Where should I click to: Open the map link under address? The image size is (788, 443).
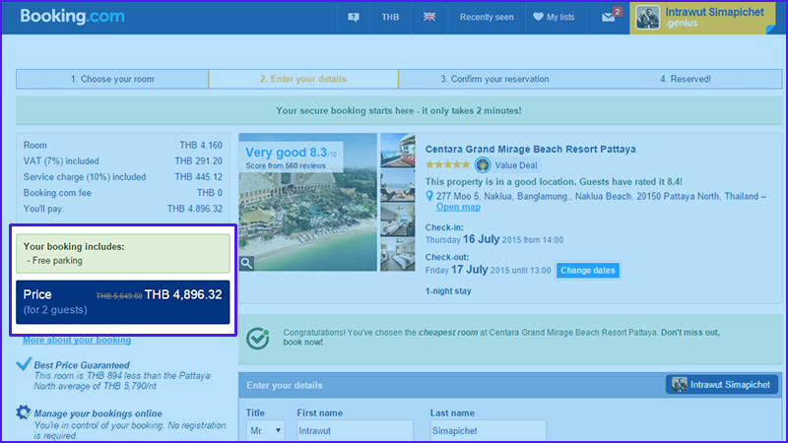pyautogui.click(x=458, y=208)
